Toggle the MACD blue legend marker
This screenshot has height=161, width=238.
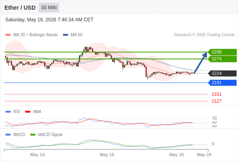point(8,135)
